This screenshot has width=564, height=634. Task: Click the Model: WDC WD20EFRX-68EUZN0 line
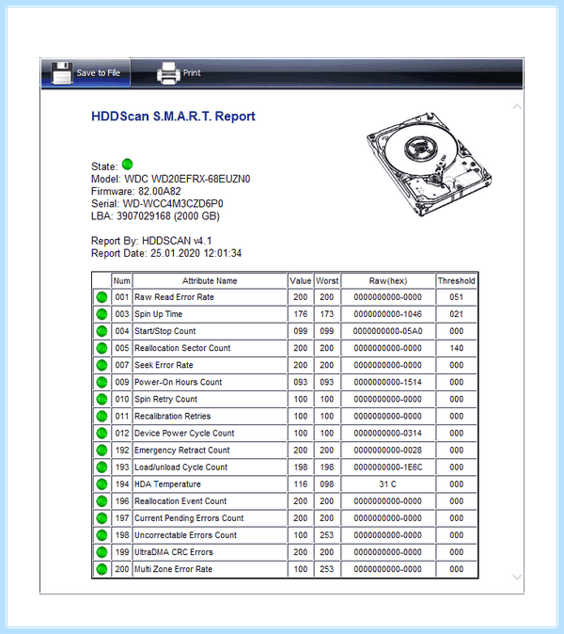[x=170, y=179]
